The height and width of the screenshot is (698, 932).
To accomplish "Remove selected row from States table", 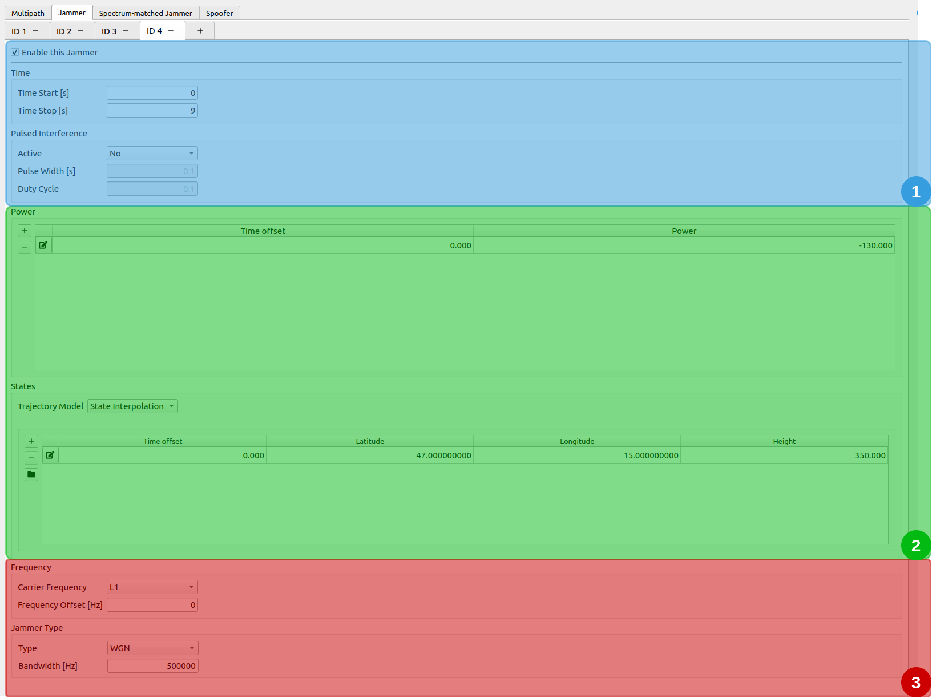I will coord(31,458).
